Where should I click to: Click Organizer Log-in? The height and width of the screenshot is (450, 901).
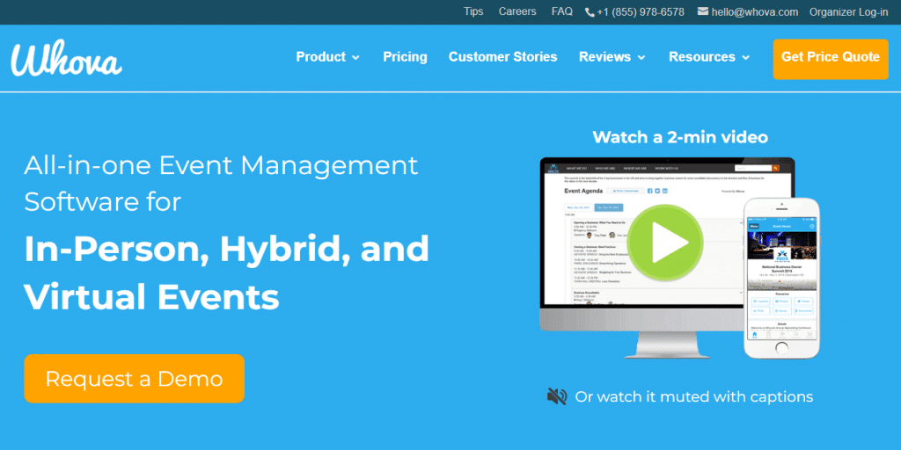tap(848, 11)
